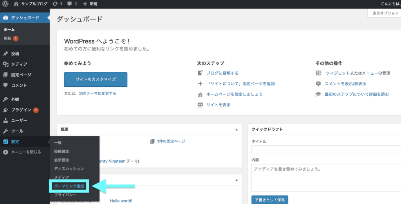Click the red plugin update badge on プラグイン
401x204 pixels.
[x=36, y=110]
